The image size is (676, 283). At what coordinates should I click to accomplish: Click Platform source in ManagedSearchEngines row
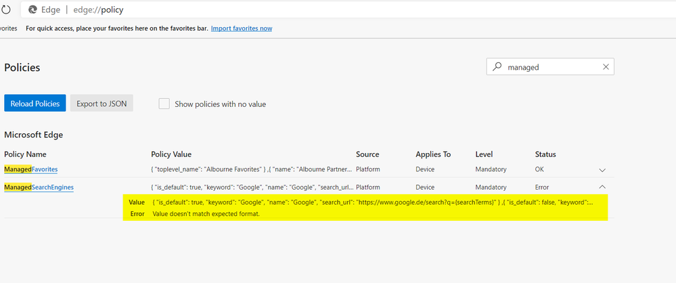pyautogui.click(x=367, y=188)
